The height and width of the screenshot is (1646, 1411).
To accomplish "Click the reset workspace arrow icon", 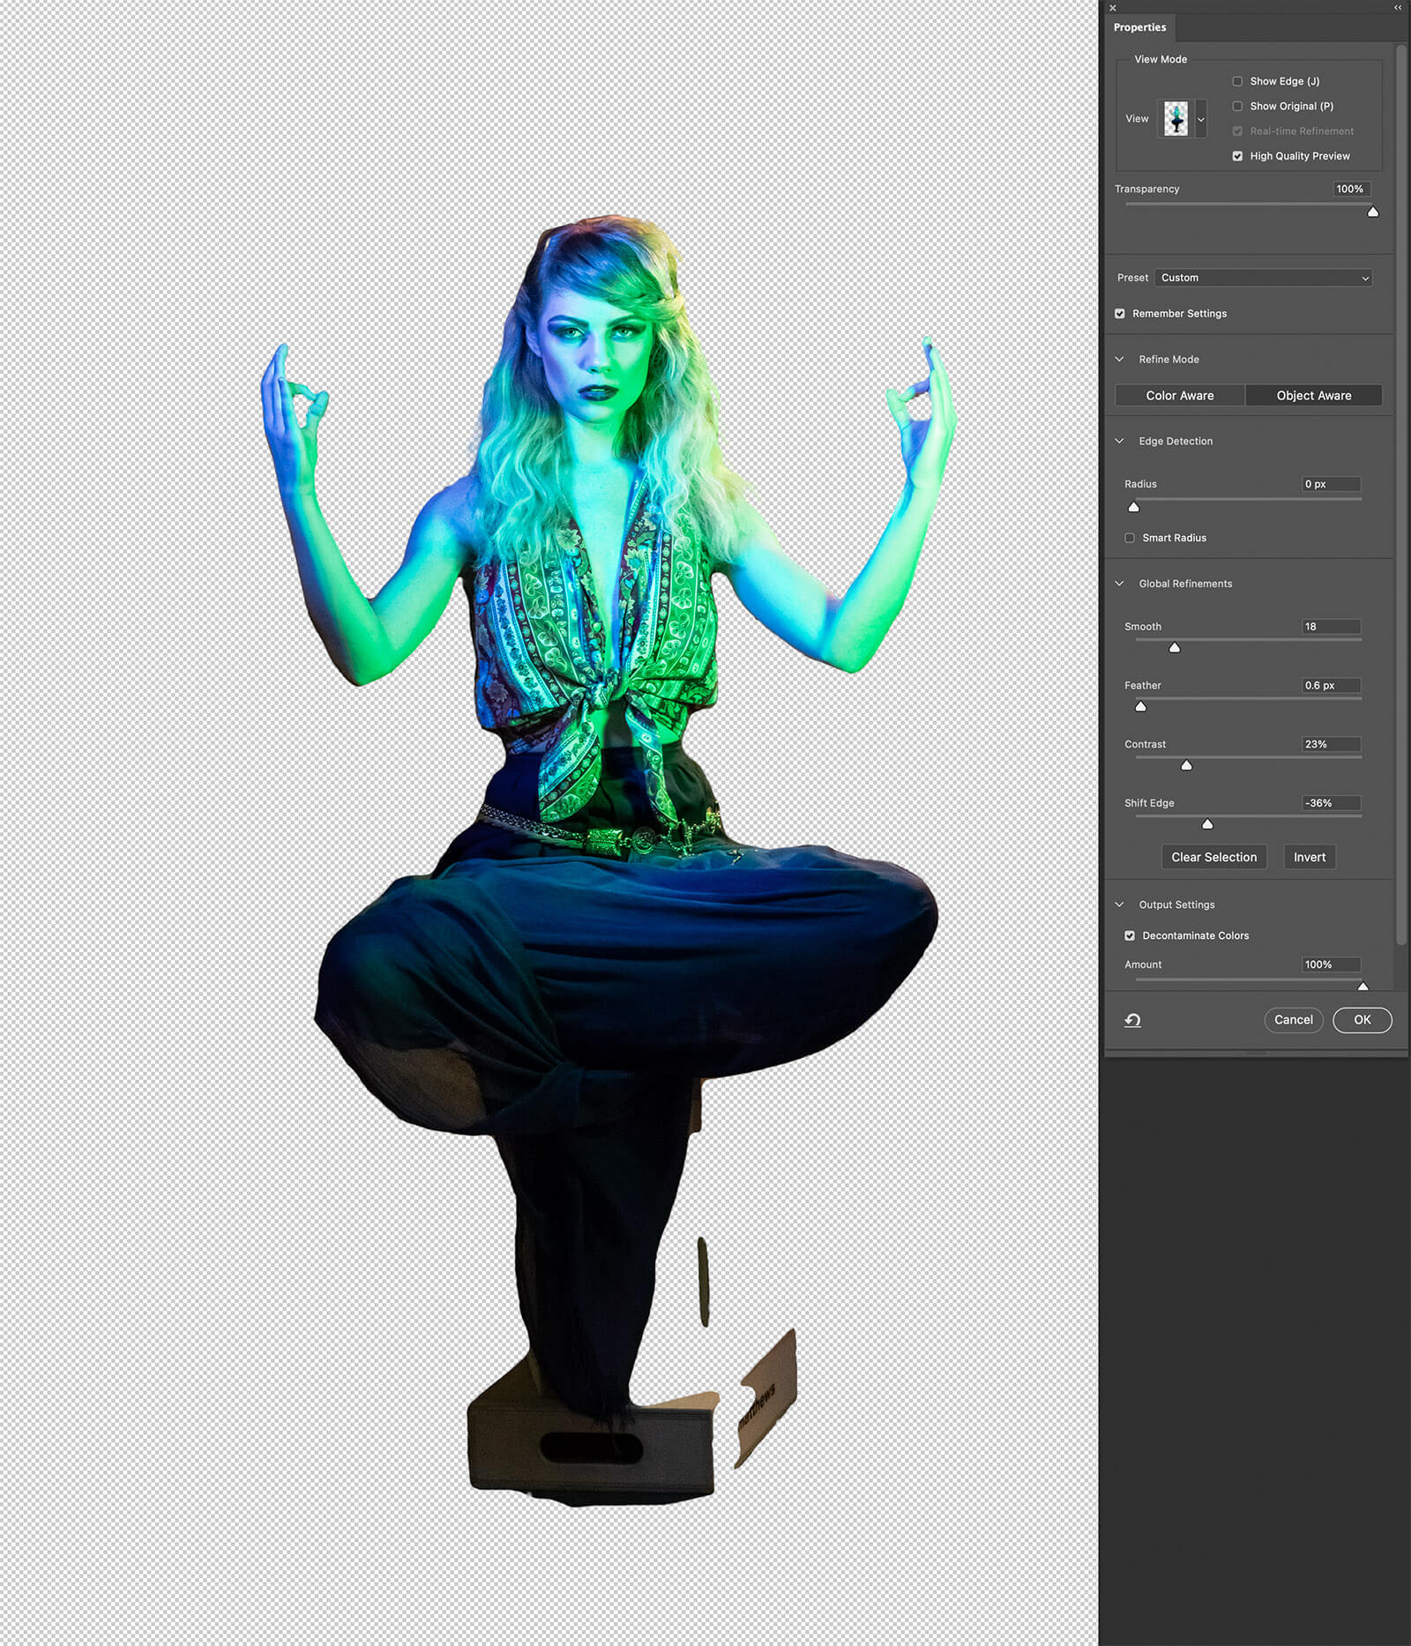I will tap(1133, 1020).
